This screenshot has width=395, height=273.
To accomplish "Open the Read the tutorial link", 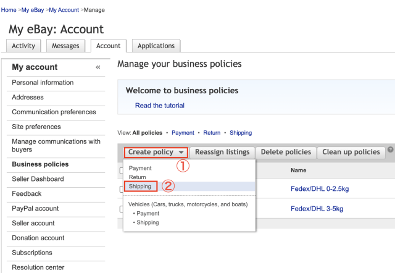I will (x=159, y=106).
